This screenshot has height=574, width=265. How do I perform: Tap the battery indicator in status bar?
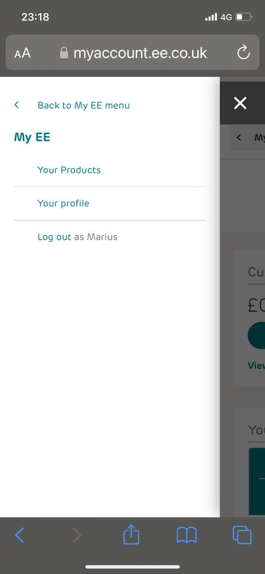244,17
